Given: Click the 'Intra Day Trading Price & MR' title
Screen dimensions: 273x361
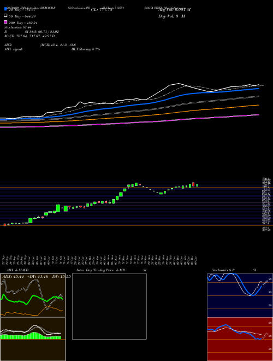Looking at the screenshot, I should tap(100, 270).
